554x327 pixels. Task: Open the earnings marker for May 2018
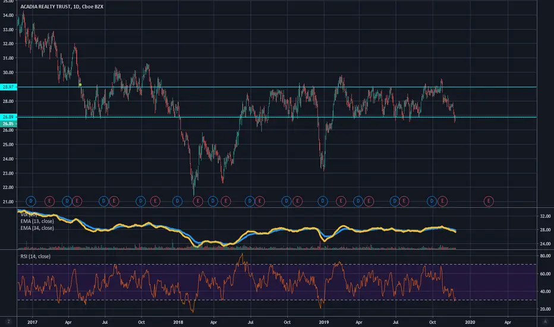[x=226, y=201]
